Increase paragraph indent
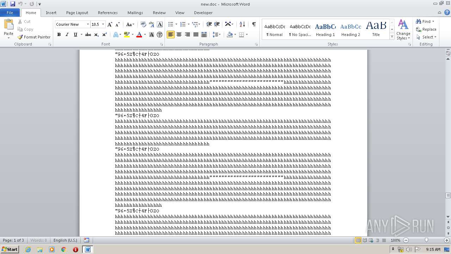 pos(217,24)
